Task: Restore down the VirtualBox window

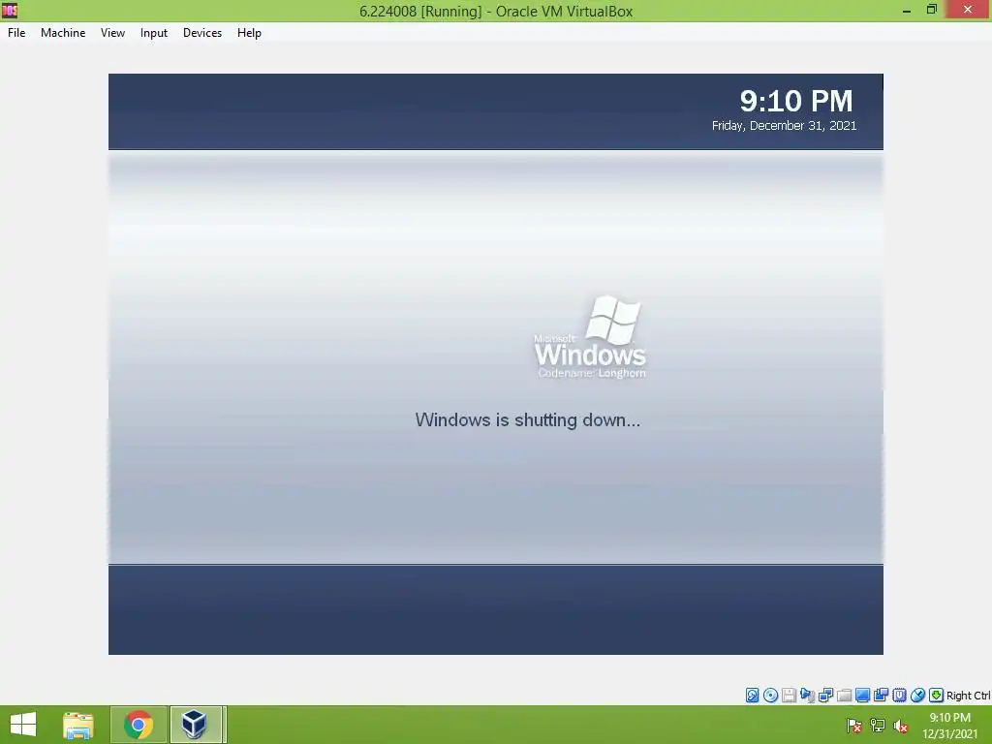Action: tap(931, 10)
